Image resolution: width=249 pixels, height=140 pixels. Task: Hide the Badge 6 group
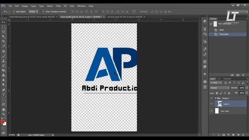click(x=211, y=98)
